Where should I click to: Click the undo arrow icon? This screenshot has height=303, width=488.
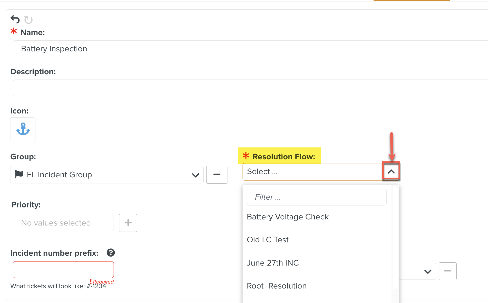[15, 19]
